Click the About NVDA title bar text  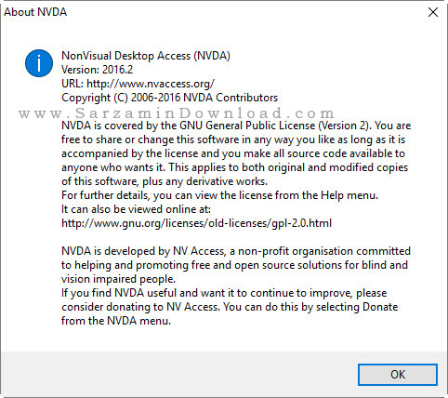tap(35, 12)
